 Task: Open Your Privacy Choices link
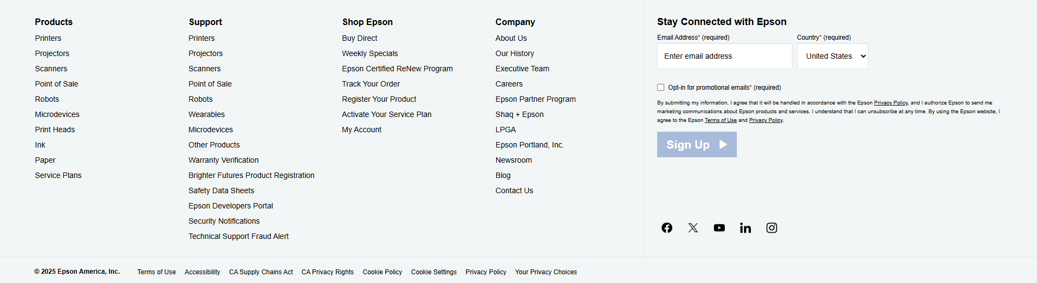546,272
